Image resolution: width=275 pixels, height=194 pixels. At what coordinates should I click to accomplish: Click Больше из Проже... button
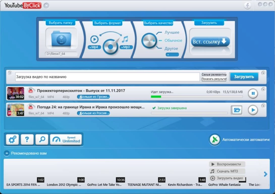pos(93,97)
